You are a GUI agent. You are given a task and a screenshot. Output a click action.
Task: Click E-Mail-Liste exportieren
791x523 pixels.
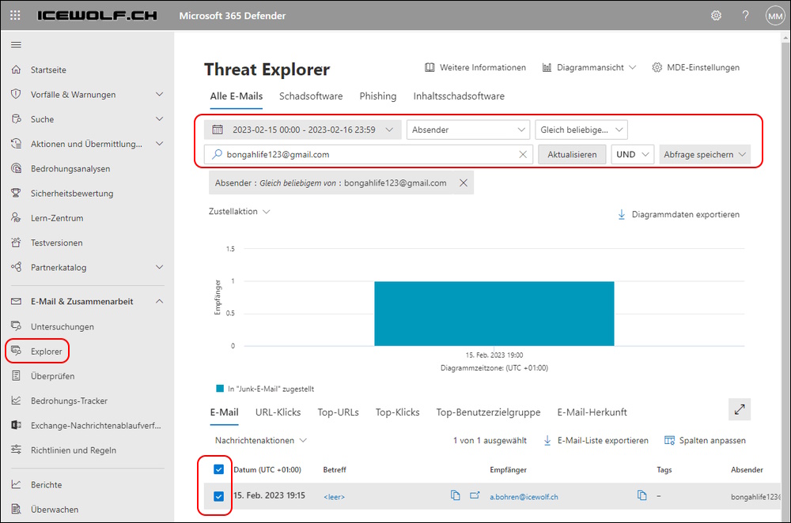pyautogui.click(x=596, y=440)
